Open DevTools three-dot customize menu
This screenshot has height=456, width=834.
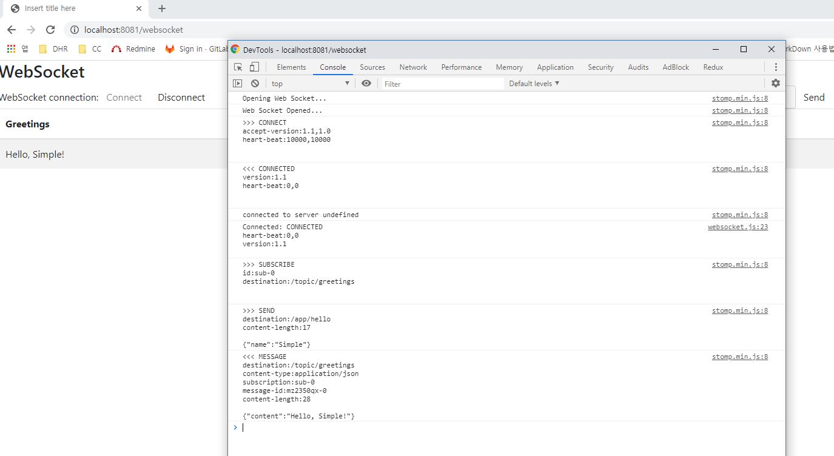coord(776,67)
